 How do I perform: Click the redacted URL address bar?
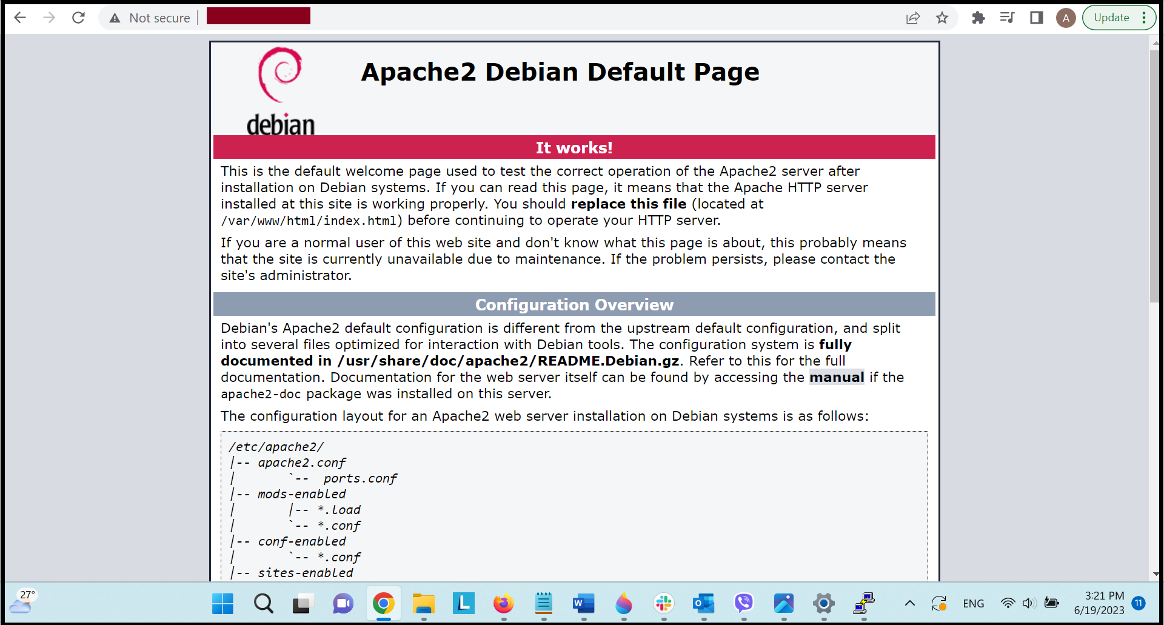[x=258, y=16]
